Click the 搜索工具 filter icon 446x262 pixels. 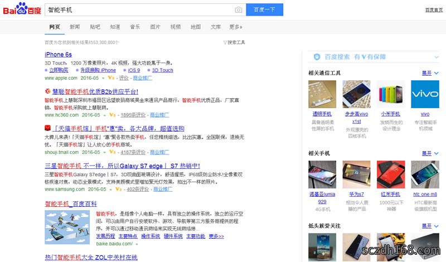point(225,43)
